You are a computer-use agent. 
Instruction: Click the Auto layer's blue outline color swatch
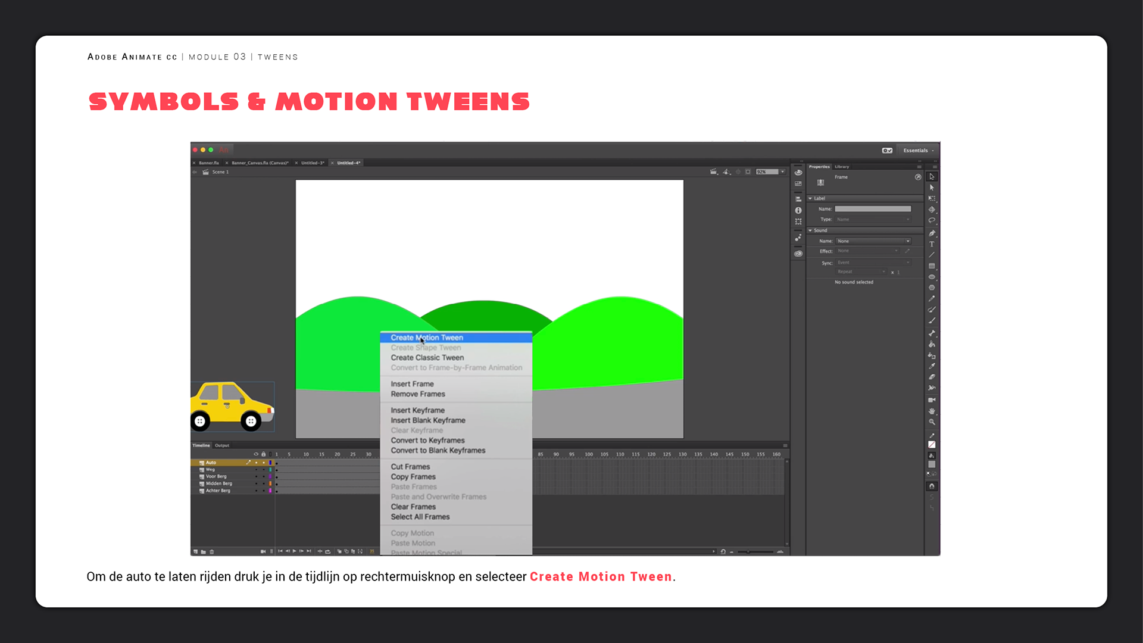pos(270,463)
